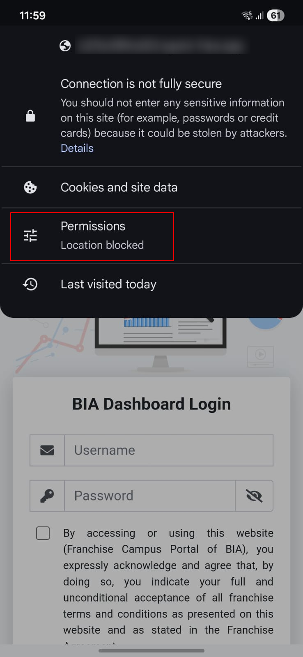
Task: Click the lock connection icon
Action: (30, 116)
